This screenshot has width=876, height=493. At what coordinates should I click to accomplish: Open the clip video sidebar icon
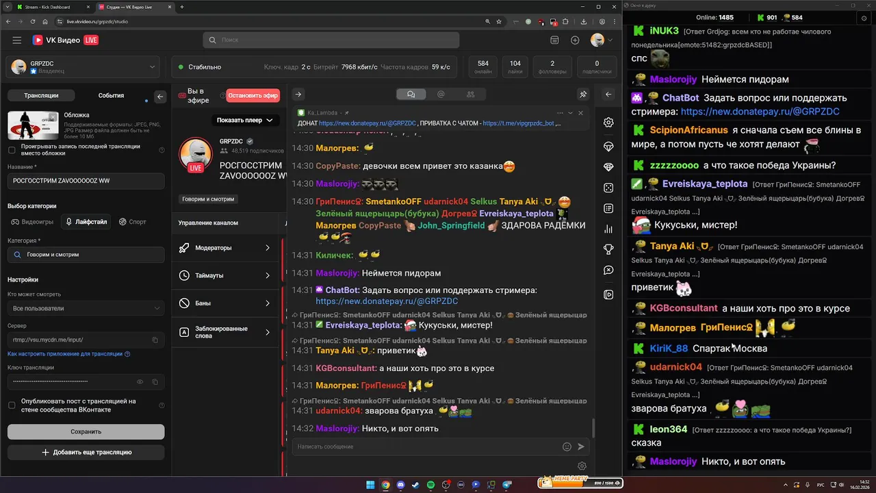(x=608, y=294)
